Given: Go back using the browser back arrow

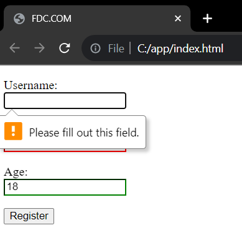Looking at the screenshot, I should (15, 48).
